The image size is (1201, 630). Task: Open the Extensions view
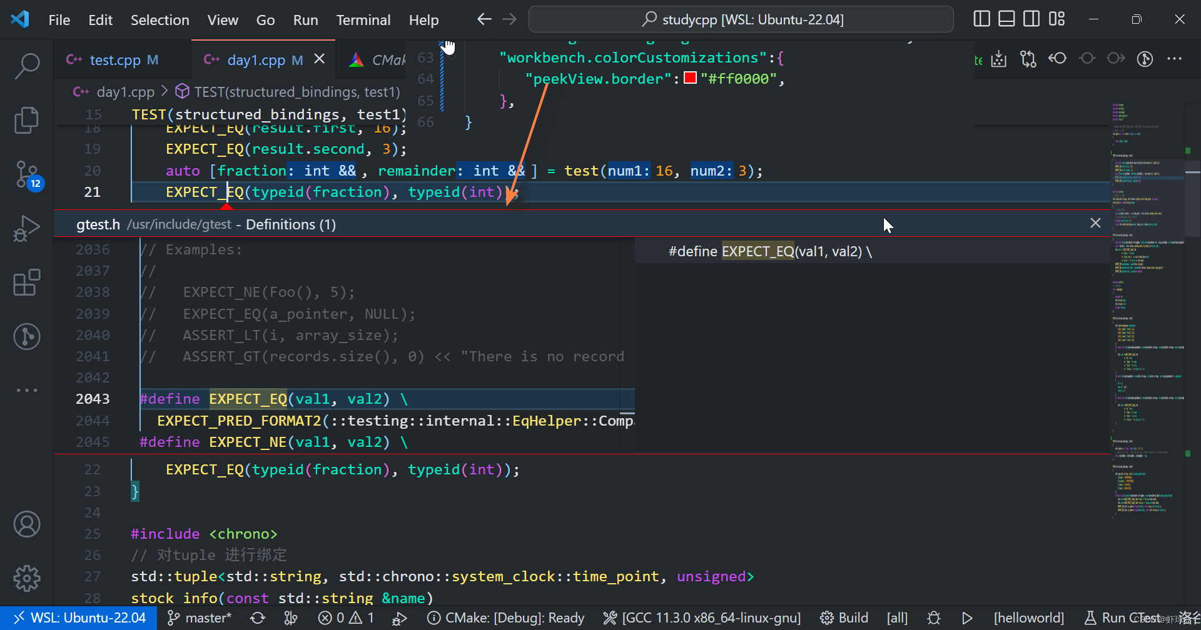click(x=27, y=282)
